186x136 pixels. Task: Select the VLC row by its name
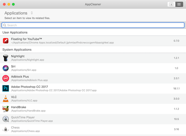14,97
